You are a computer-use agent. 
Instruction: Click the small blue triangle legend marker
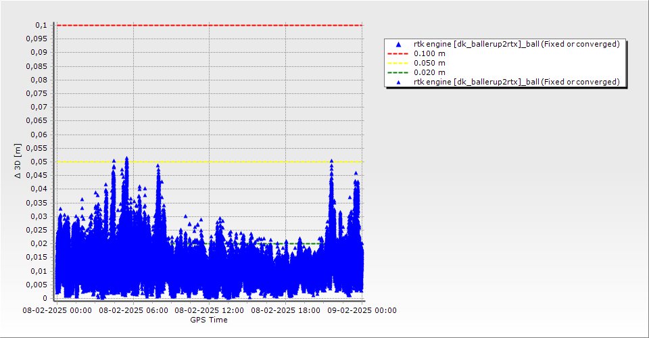pos(398,82)
